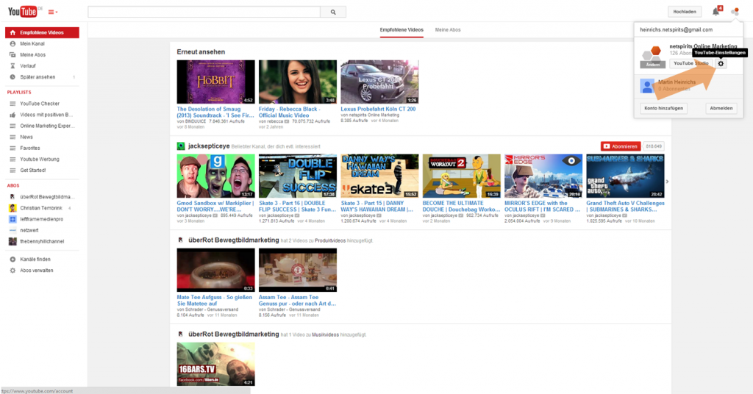Click the search magnifier button
Image resolution: width=753 pixels, height=394 pixels.
pyautogui.click(x=333, y=12)
